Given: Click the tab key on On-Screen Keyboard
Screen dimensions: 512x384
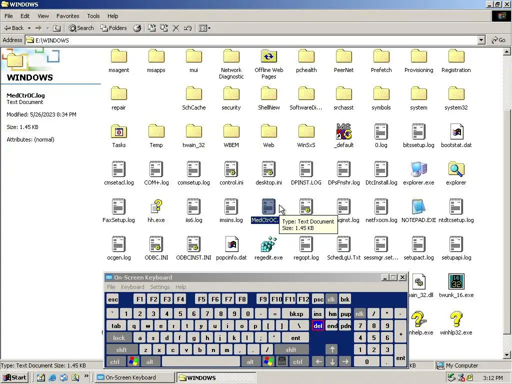Looking at the screenshot, I should (x=116, y=326).
